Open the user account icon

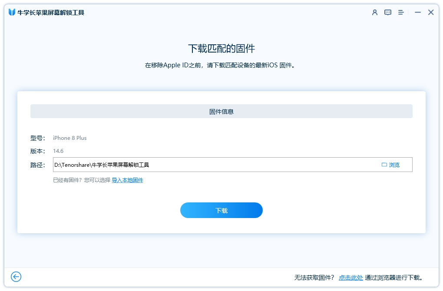375,13
